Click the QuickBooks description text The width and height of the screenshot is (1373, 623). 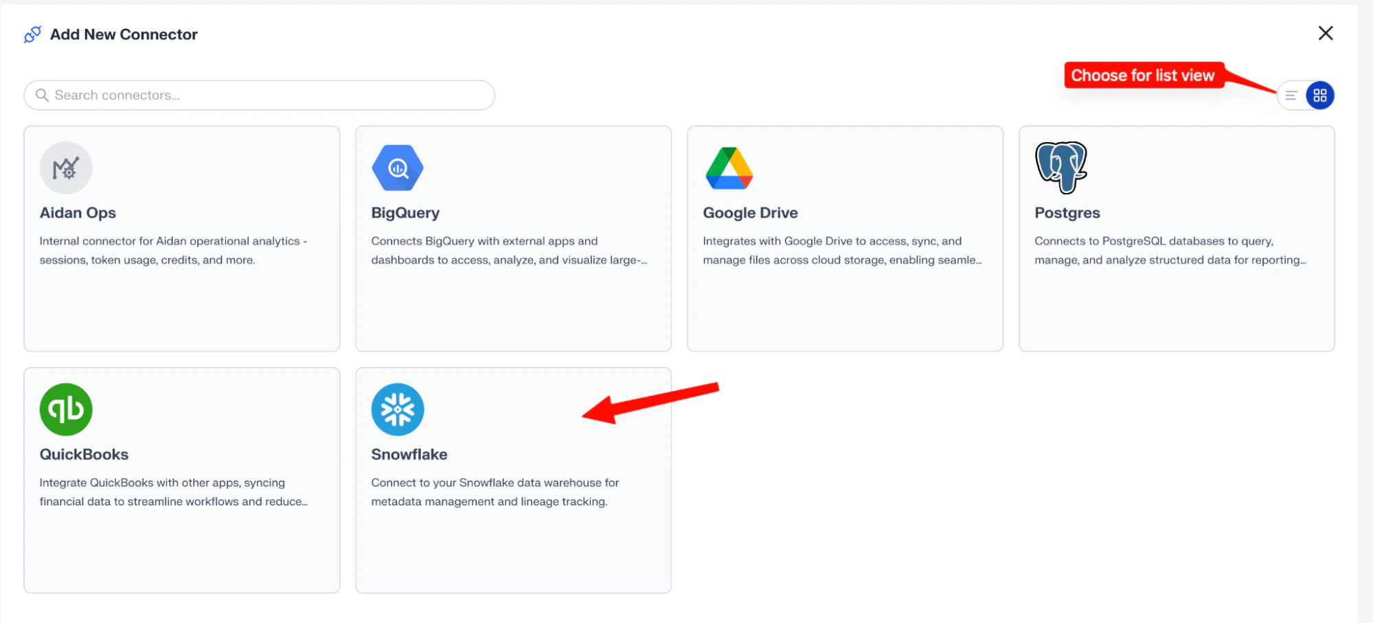(174, 492)
